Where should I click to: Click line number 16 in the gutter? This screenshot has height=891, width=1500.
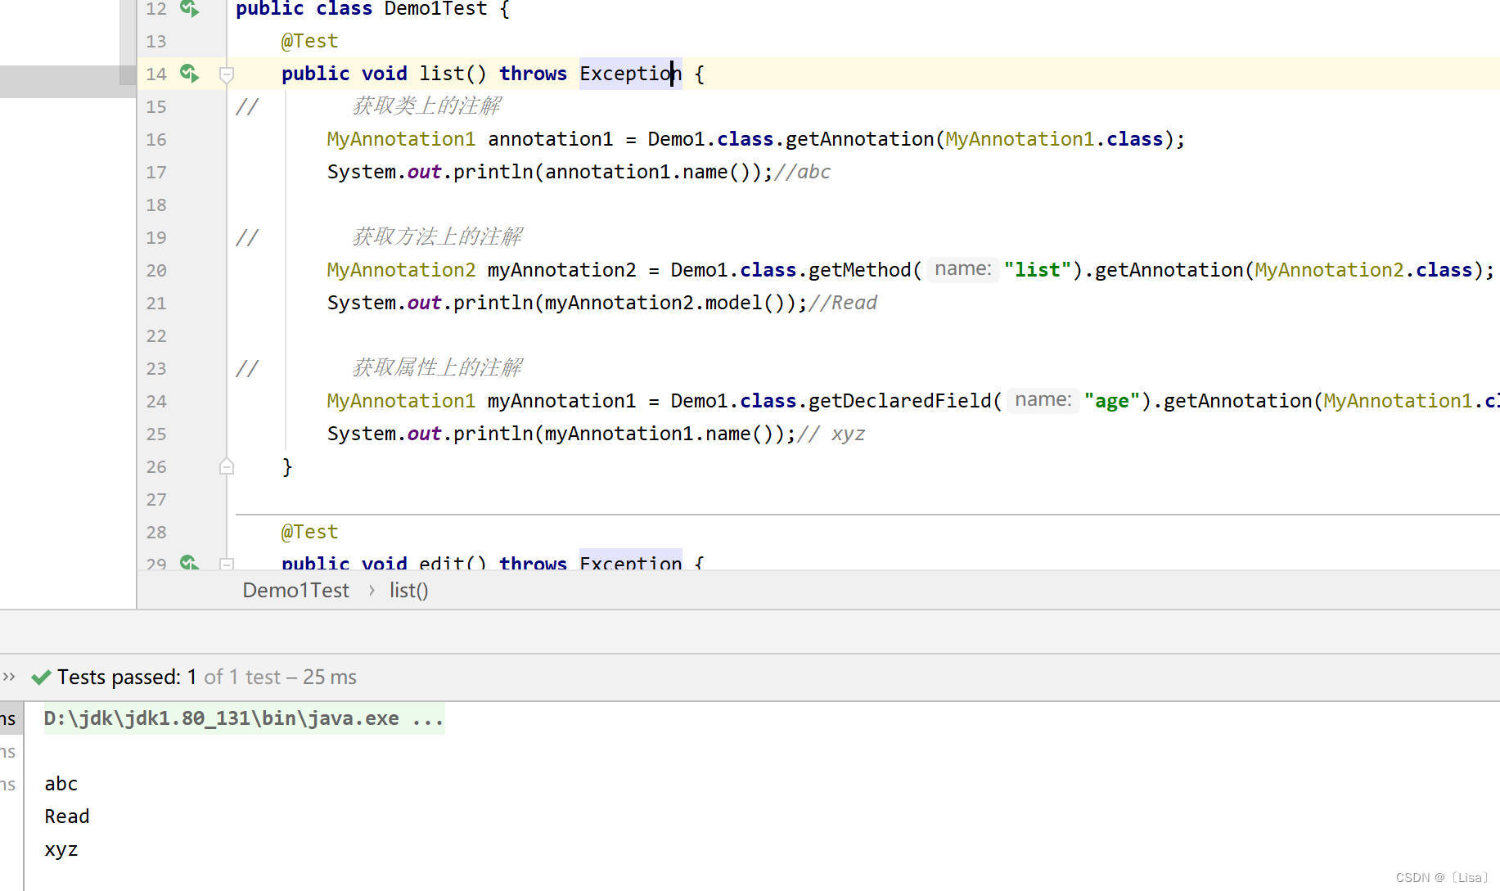(x=156, y=139)
